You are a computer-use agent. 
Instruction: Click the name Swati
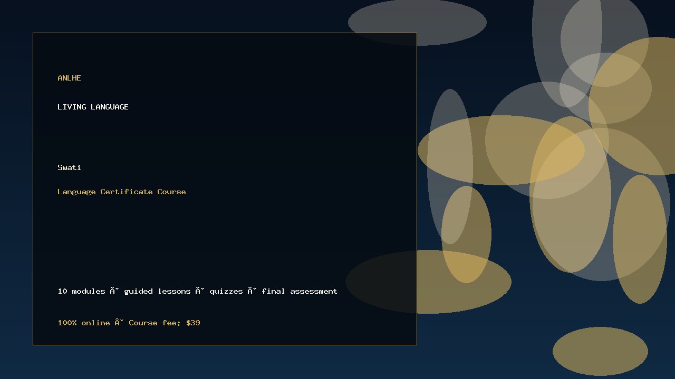coord(69,167)
